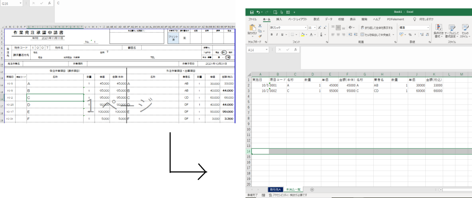
Task: Switch to Page Layout (ページレイアウト) tab
Action: (298, 19)
